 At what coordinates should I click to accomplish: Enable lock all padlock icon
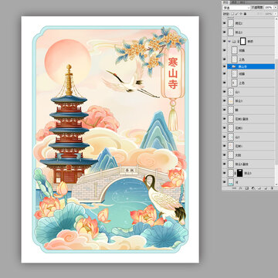245,14
